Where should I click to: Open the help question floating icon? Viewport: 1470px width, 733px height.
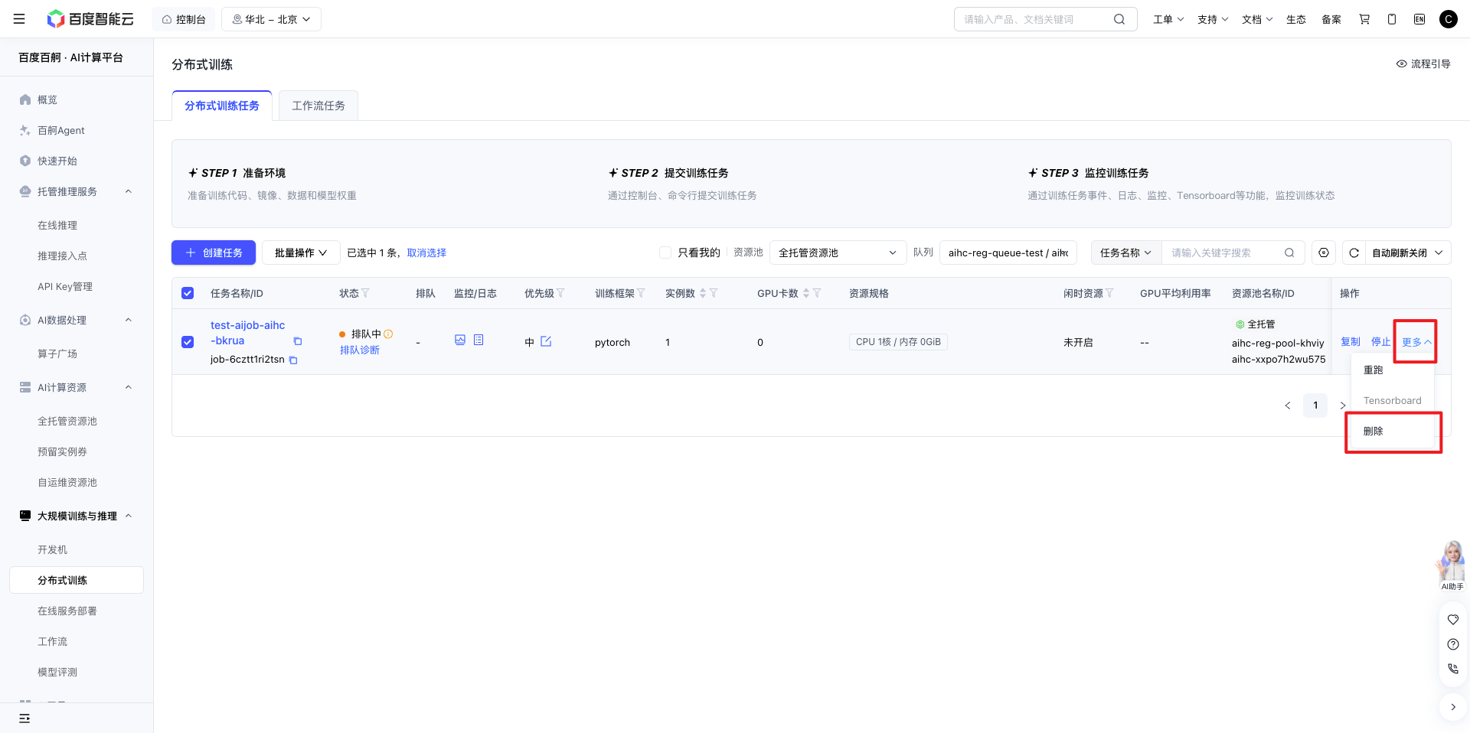(1453, 644)
